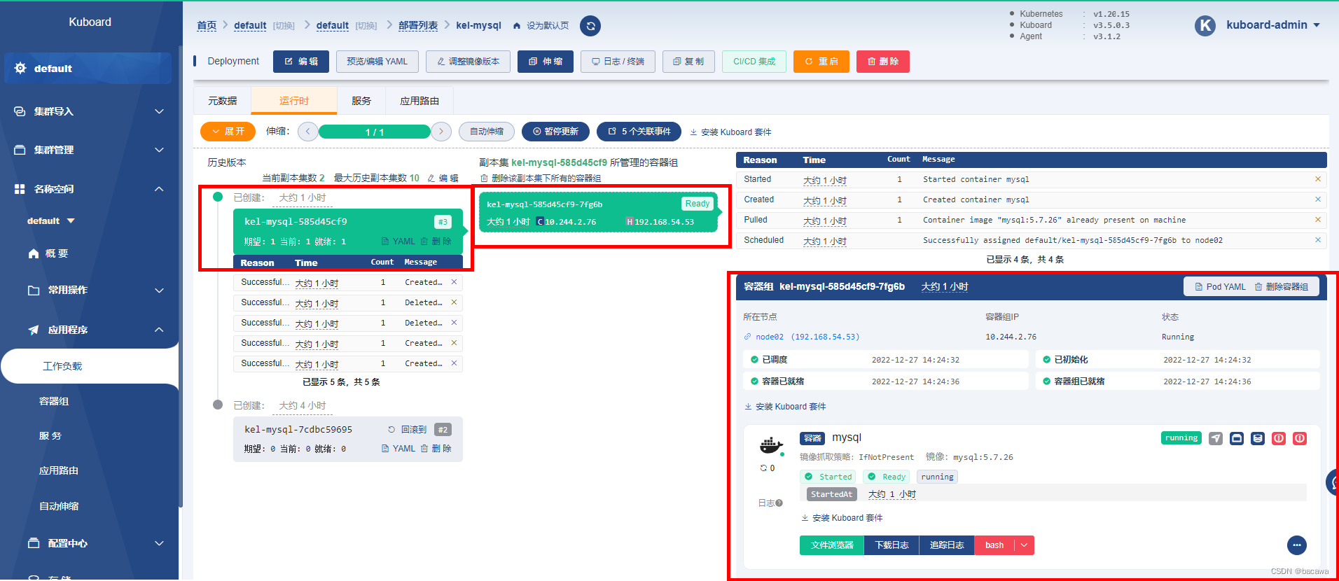This screenshot has width=1339, height=581.
Task: Click 伸缩 scale button in toolbar
Action: pyautogui.click(x=545, y=62)
